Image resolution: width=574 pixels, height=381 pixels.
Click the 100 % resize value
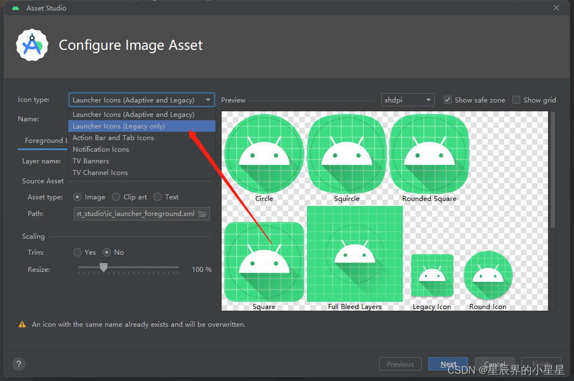[202, 269]
